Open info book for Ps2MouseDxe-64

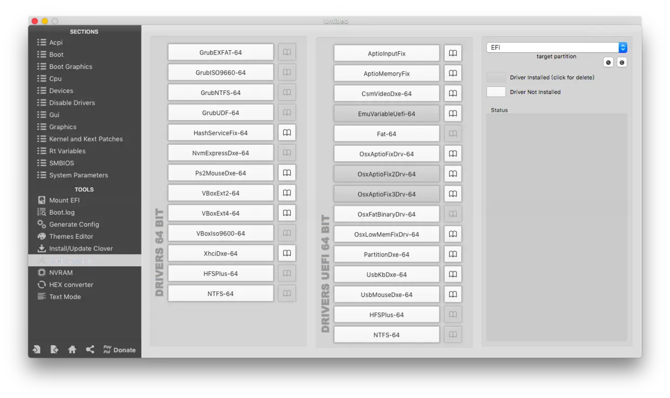point(287,173)
